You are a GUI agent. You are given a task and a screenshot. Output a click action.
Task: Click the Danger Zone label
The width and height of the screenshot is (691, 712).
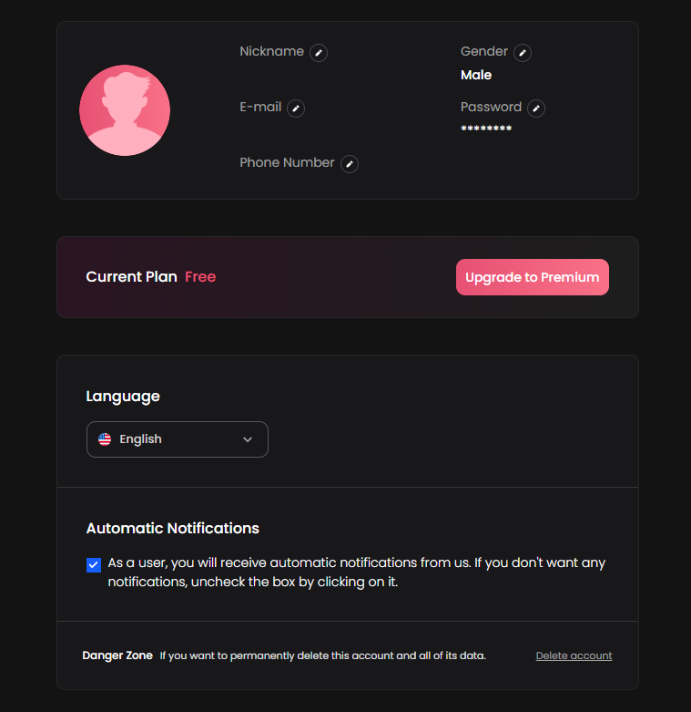click(x=117, y=655)
